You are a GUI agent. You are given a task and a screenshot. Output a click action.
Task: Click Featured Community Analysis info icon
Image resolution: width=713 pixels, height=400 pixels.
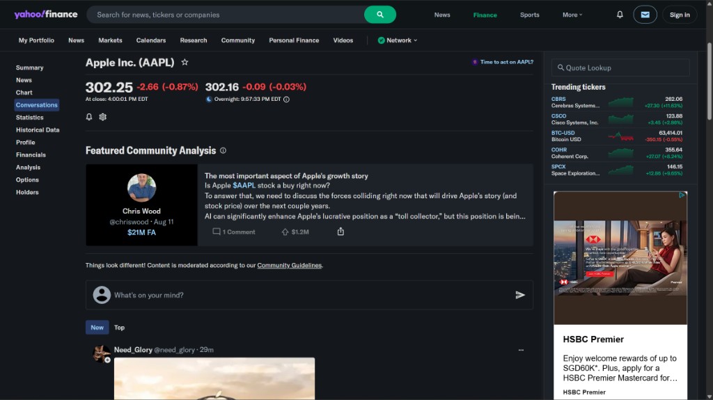(x=223, y=150)
